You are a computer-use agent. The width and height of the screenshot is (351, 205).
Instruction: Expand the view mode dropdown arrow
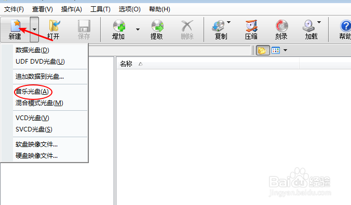click(285, 50)
